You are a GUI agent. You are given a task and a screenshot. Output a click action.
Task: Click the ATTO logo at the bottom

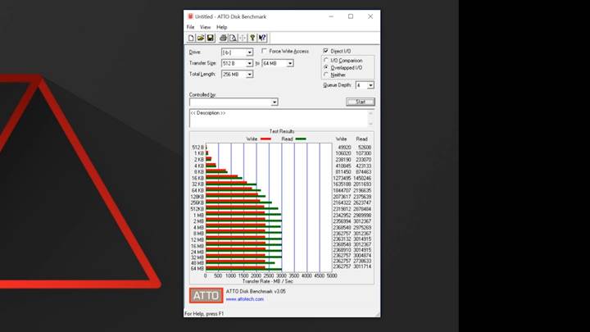[x=206, y=295]
